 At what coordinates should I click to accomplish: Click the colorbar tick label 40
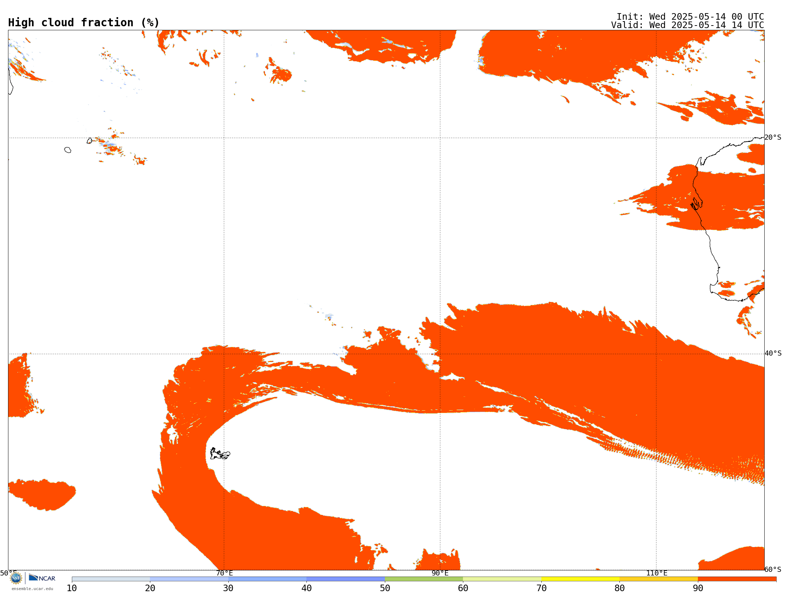[x=306, y=588]
